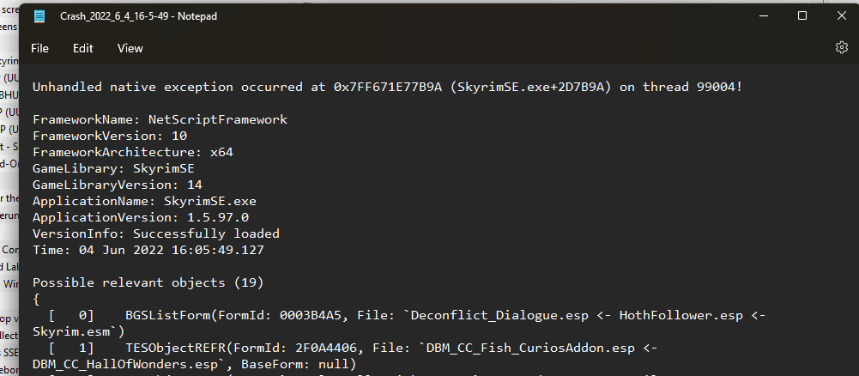The width and height of the screenshot is (859, 376).
Task: Maximize the Notepad window
Action: 802,16
